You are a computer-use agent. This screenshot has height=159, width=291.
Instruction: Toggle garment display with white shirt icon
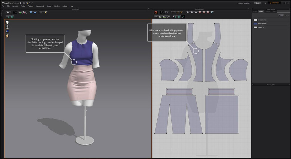tap(7, 22)
